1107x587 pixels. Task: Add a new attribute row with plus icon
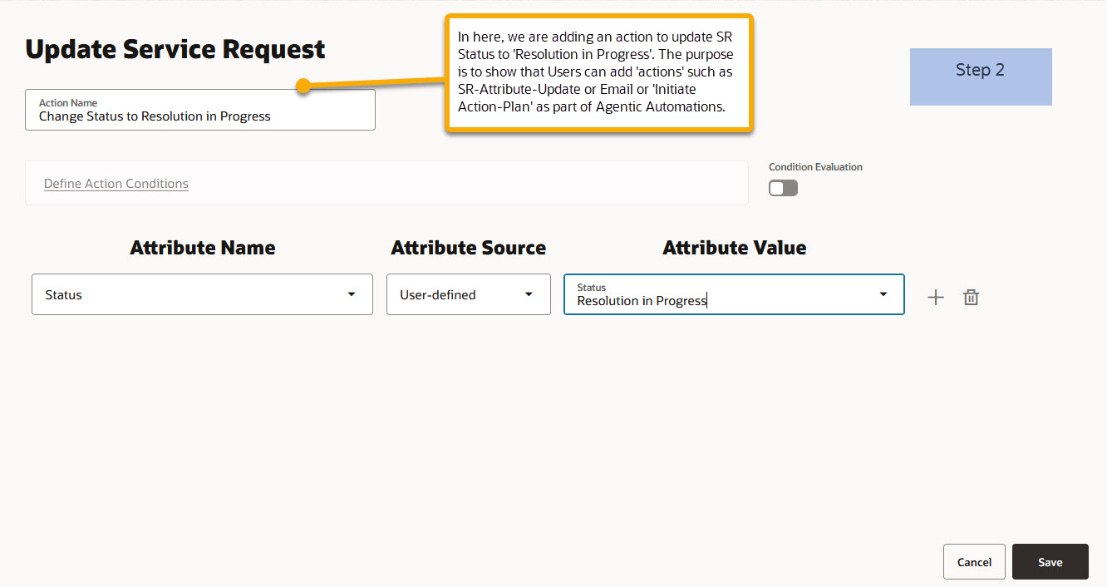tap(935, 296)
